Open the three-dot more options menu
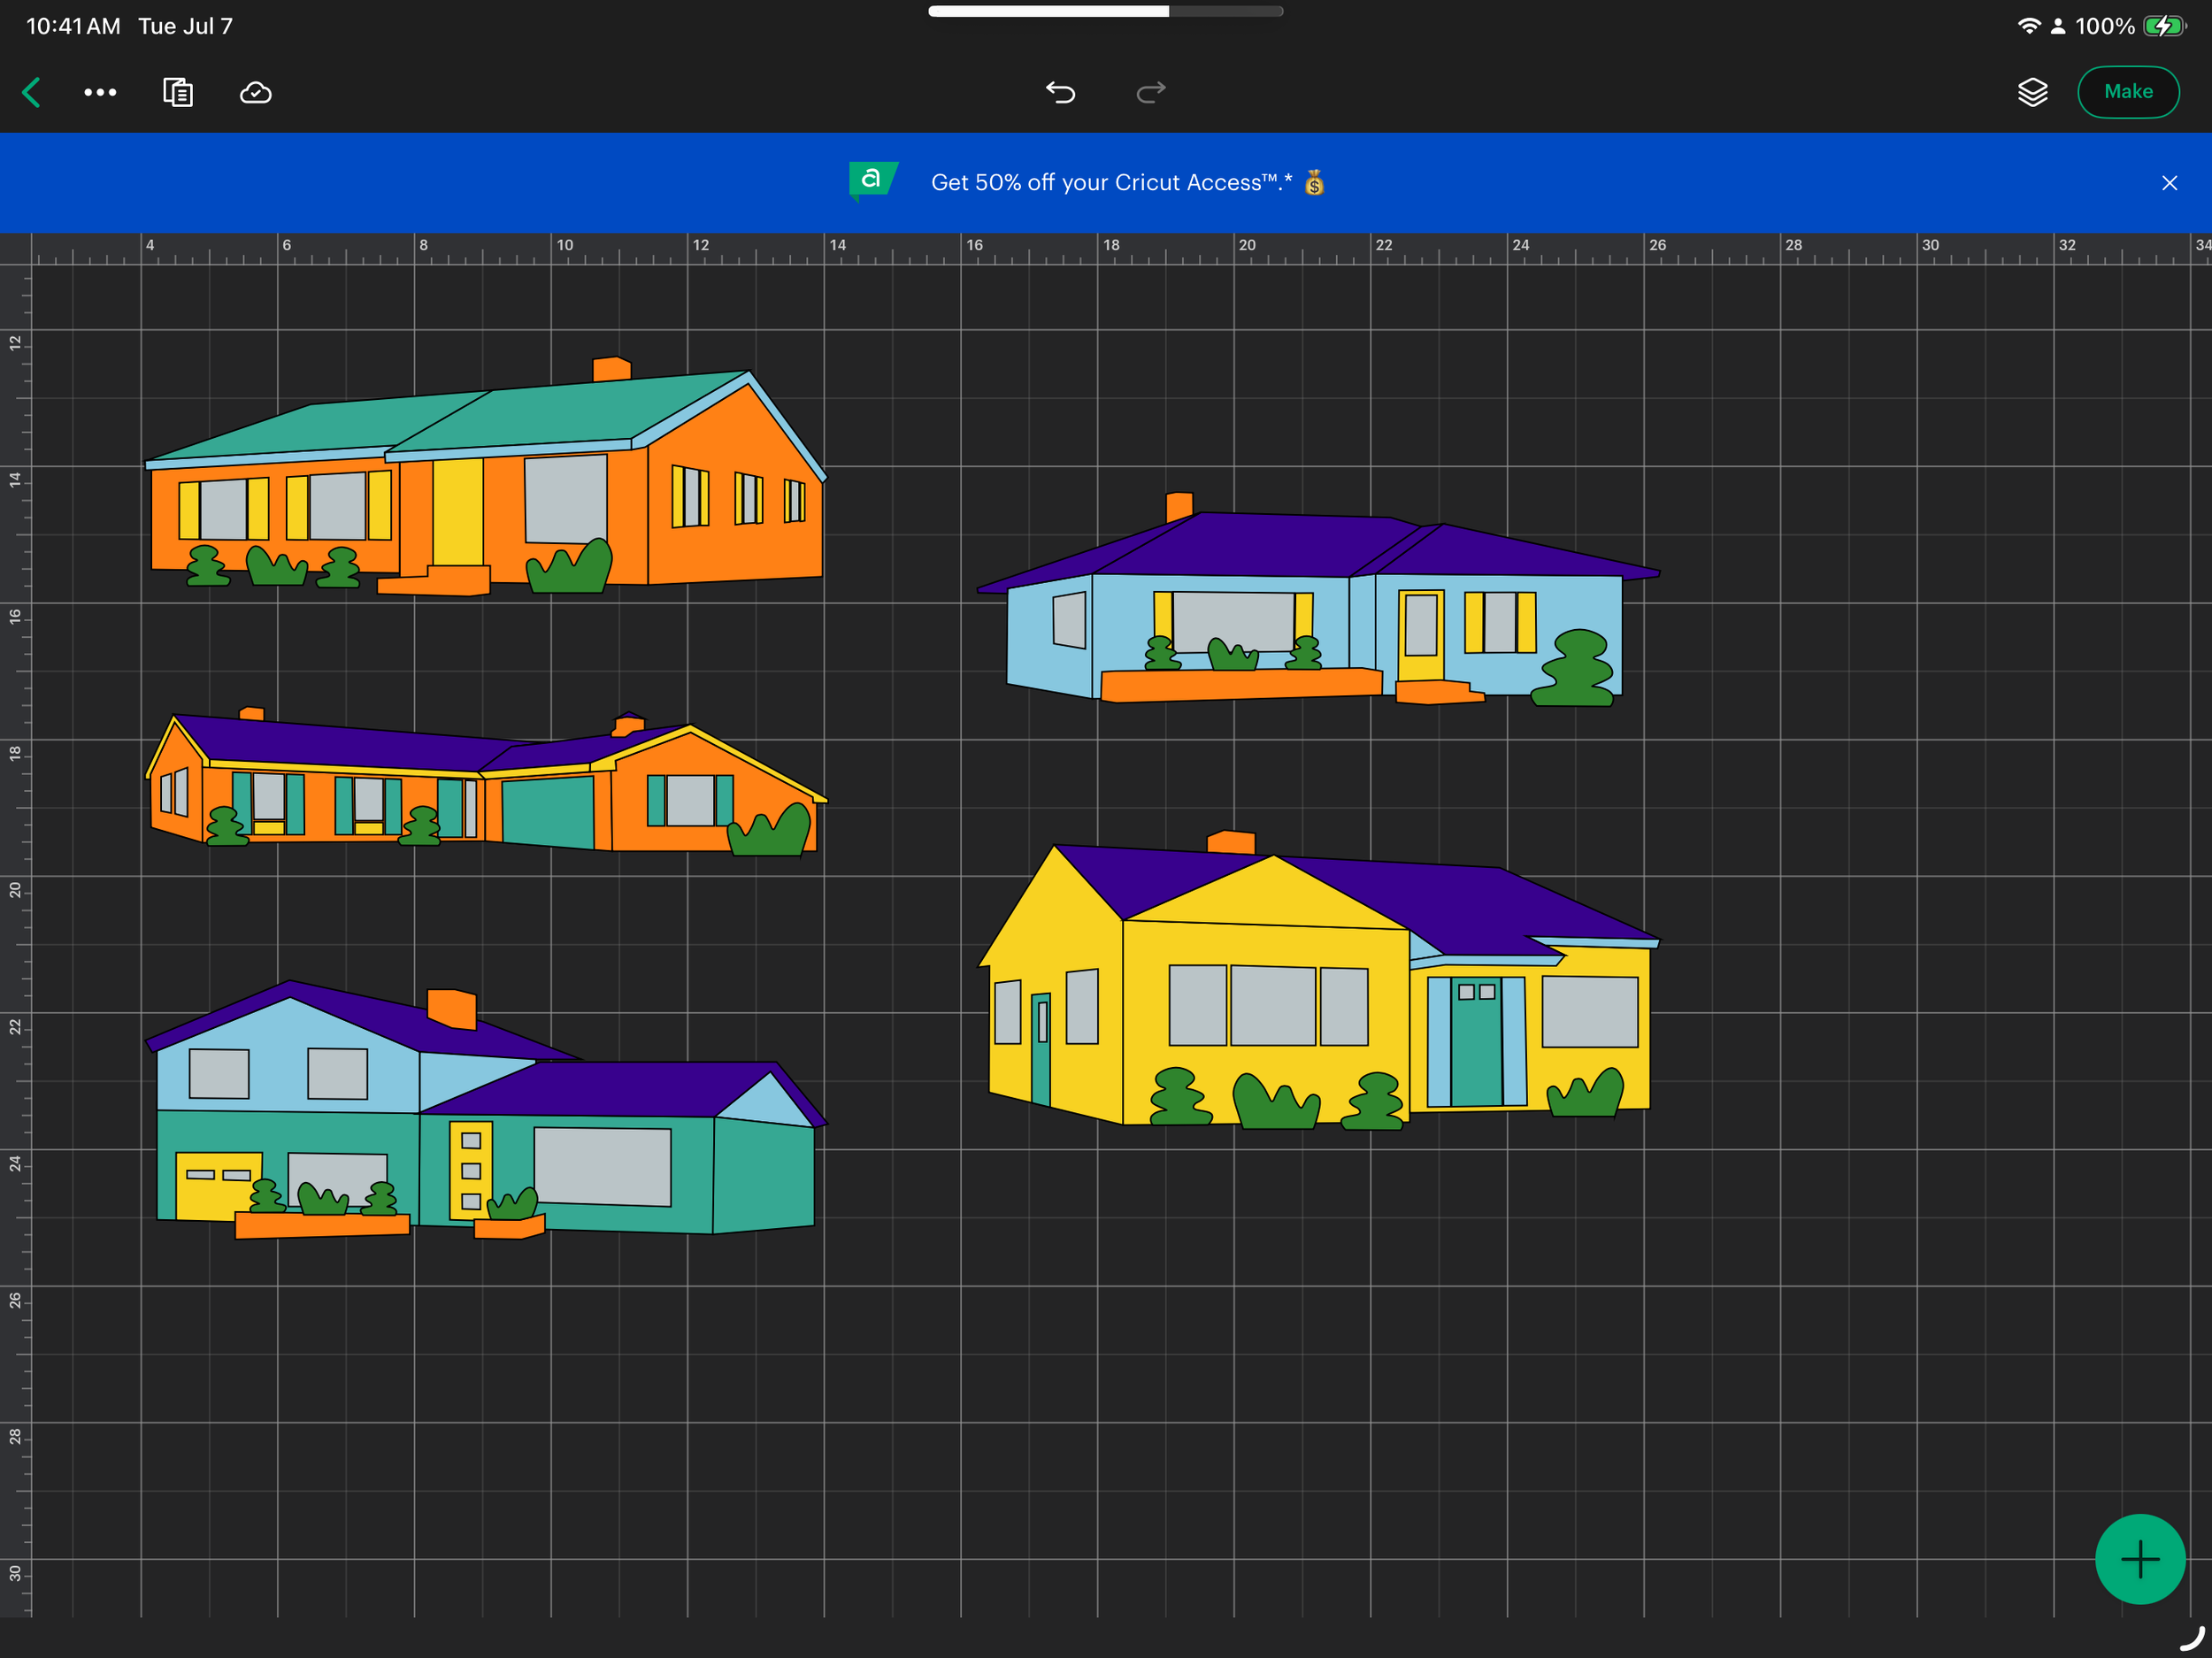The width and height of the screenshot is (2212, 1658). [100, 92]
